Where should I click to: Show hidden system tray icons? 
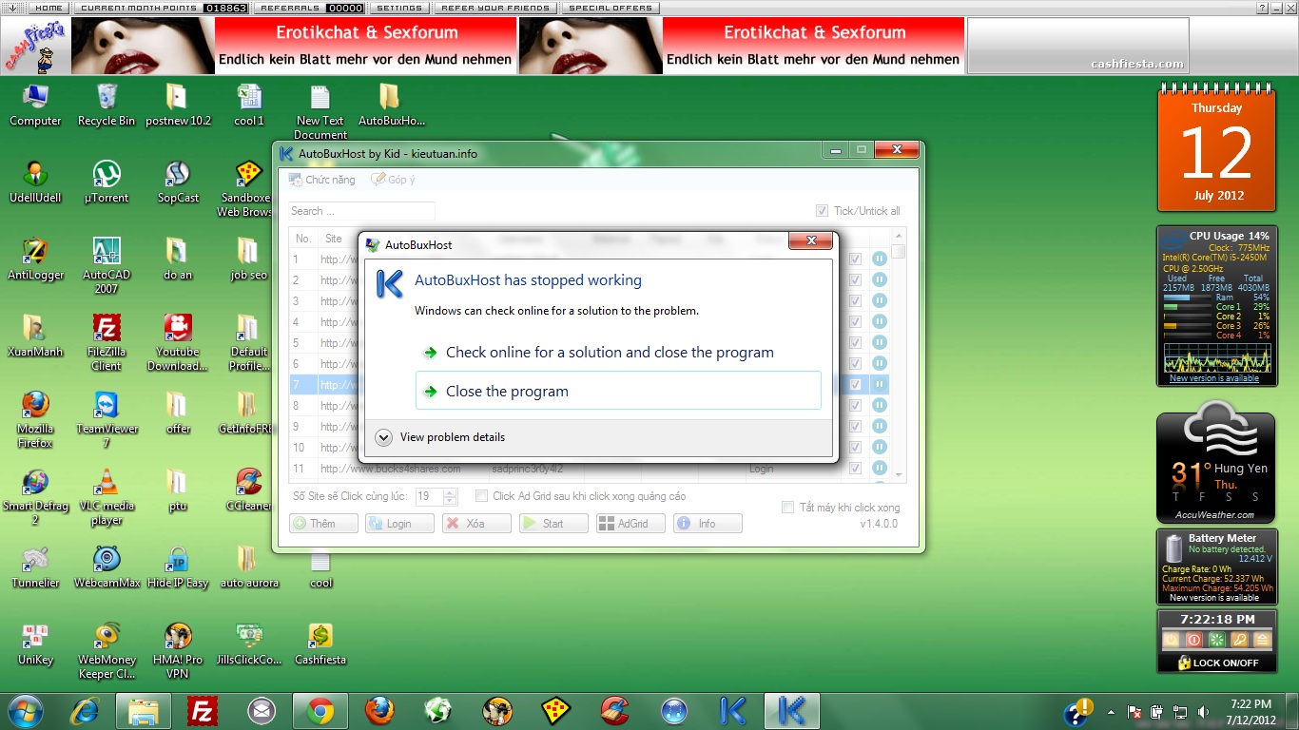[x=1111, y=711]
